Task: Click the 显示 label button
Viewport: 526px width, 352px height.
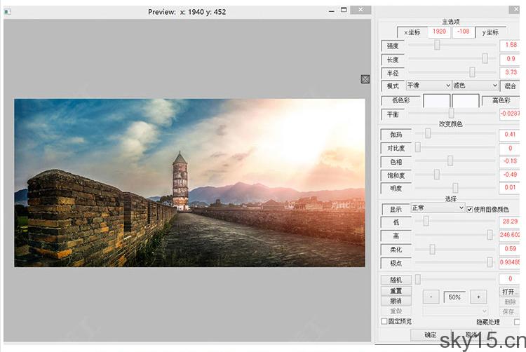Action: (396, 209)
